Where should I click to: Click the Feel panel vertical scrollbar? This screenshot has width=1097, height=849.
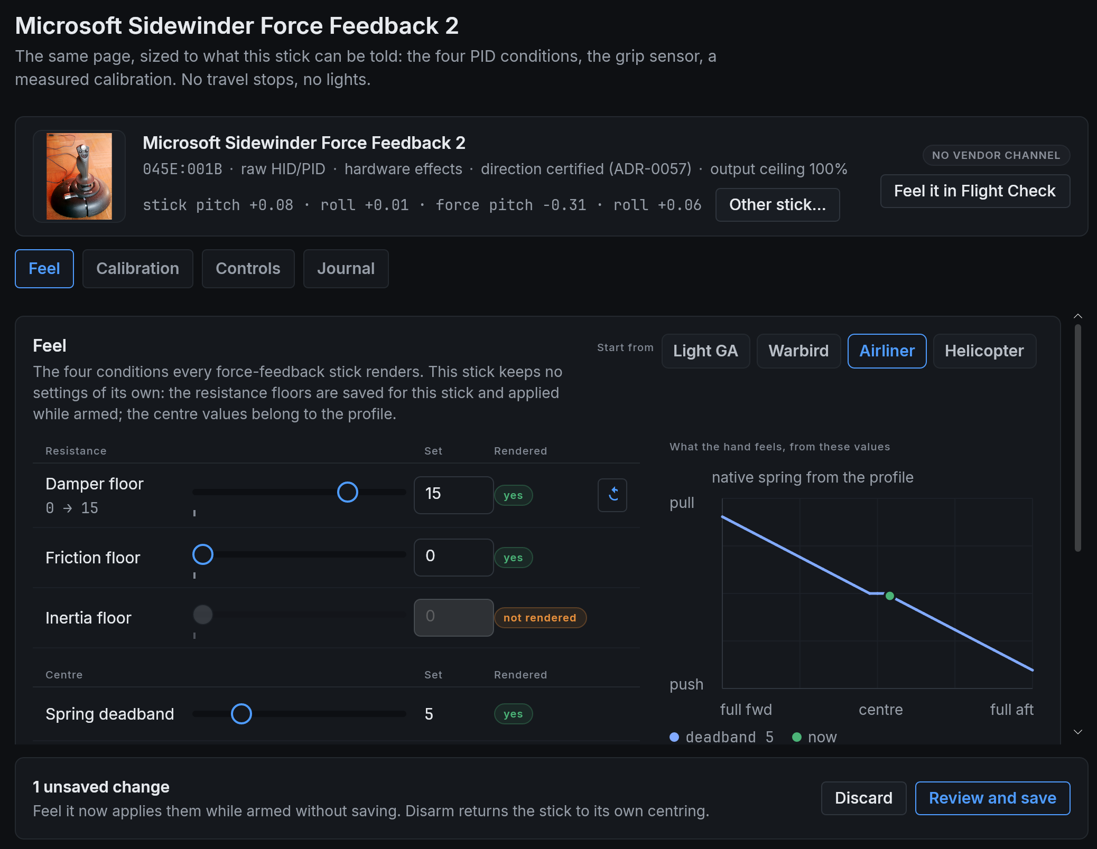click(1078, 438)
